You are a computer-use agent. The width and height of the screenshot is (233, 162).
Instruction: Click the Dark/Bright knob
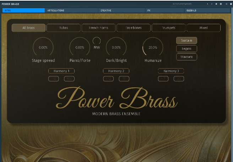(116, 47)
